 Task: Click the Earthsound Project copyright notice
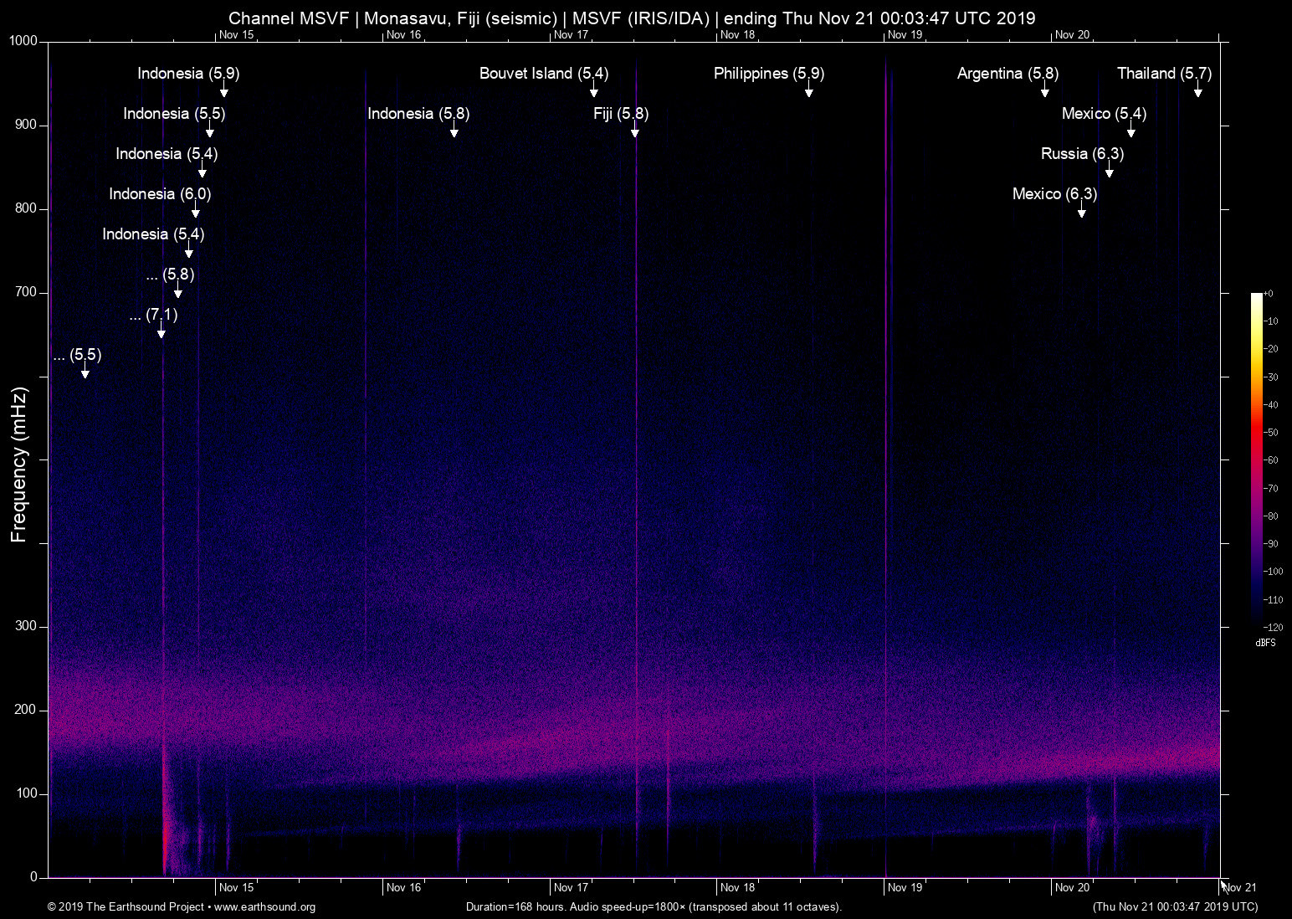[124, 907]
